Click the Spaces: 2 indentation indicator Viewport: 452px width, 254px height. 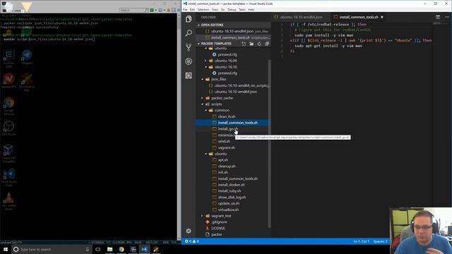point(380,241)
